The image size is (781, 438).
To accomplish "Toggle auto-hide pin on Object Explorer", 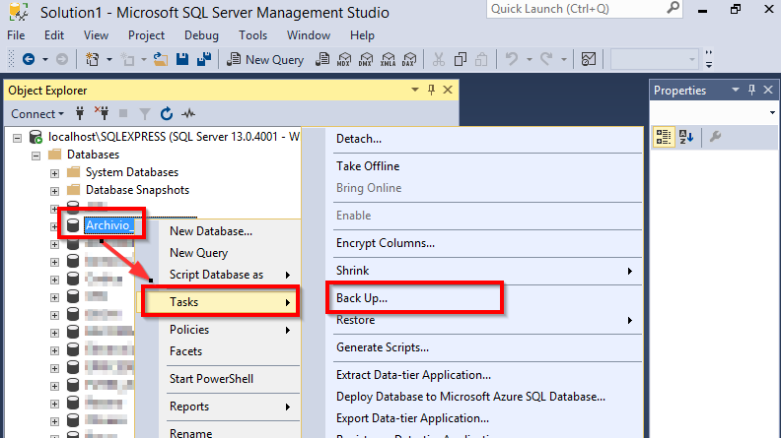I will (x=431, y=90).
